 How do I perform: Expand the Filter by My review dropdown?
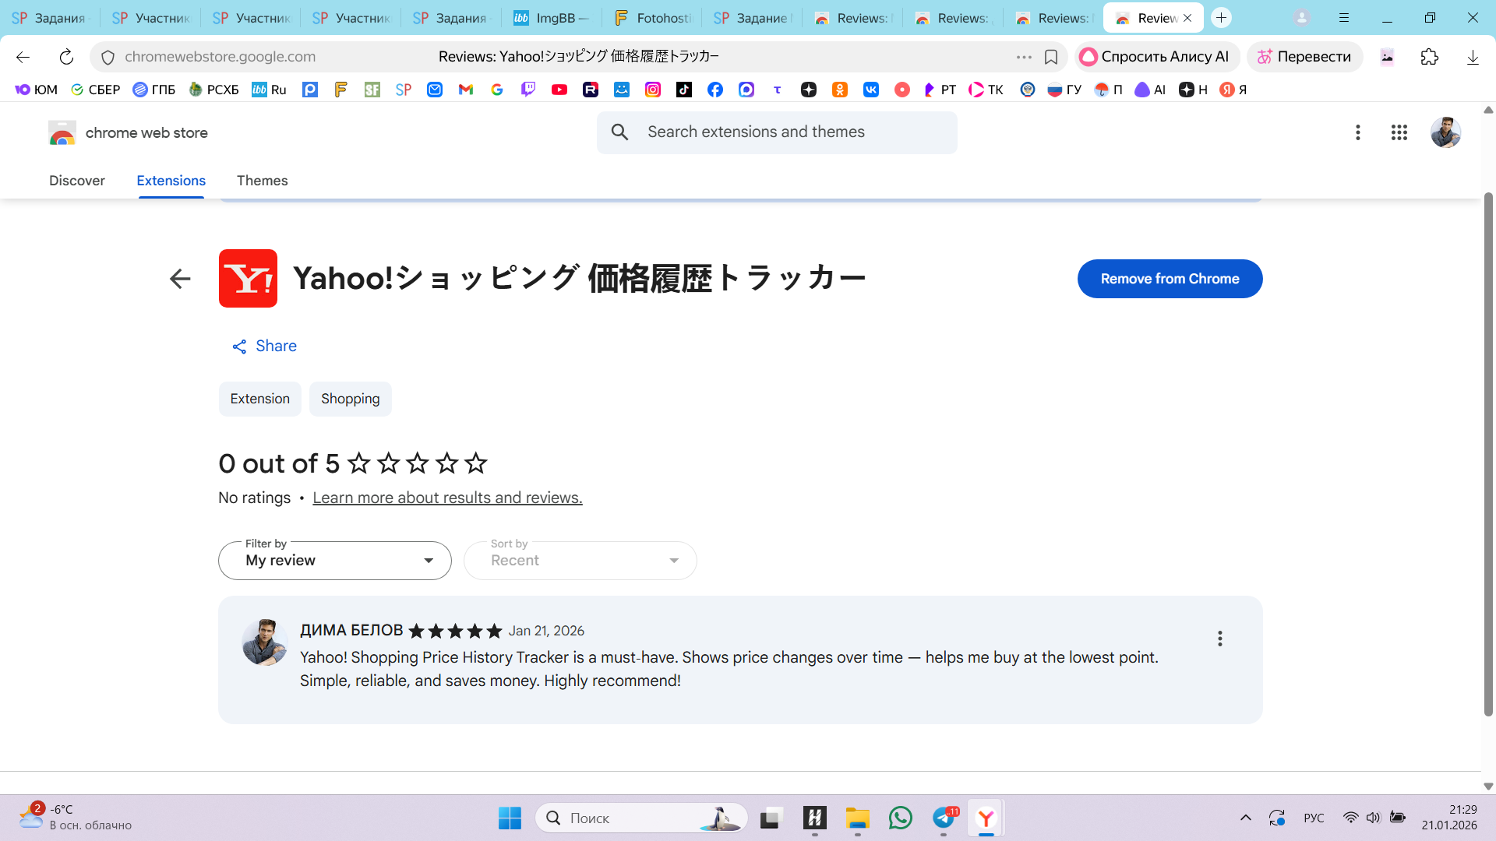pos(335,561)
